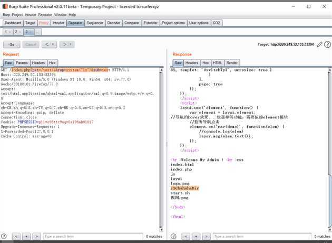Open the history back dropdown arrow
Screen dimensions: 332x243
[x=52, y=45]
